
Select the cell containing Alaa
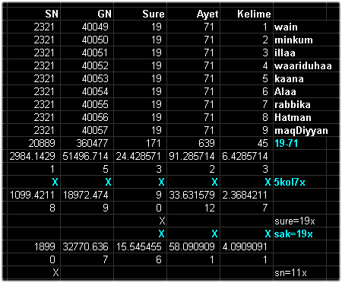click(x=285, y=91)
